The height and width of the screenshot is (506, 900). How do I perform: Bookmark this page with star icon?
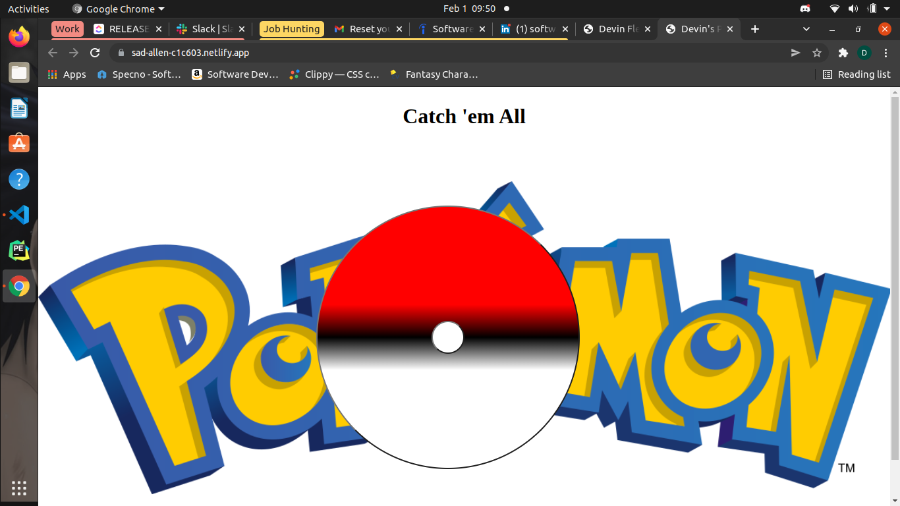[x=817, y=53]
